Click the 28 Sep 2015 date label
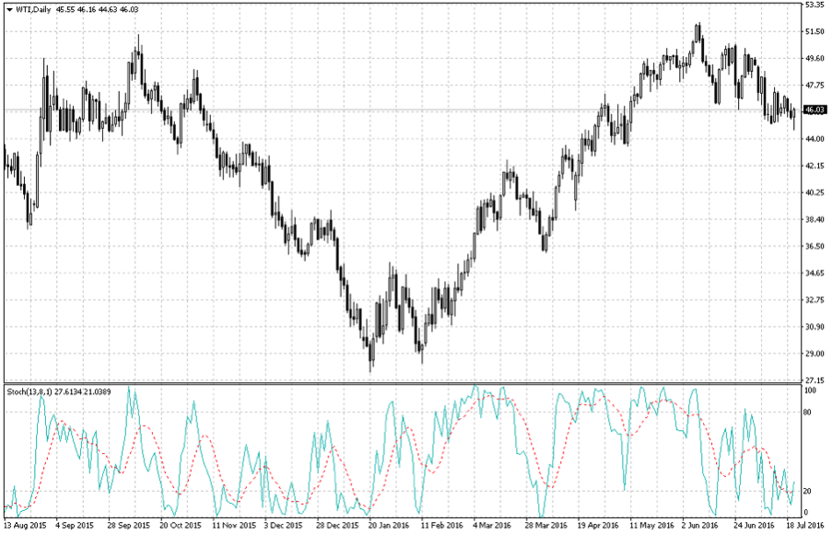The image size is (832, 534). [127, 525]
